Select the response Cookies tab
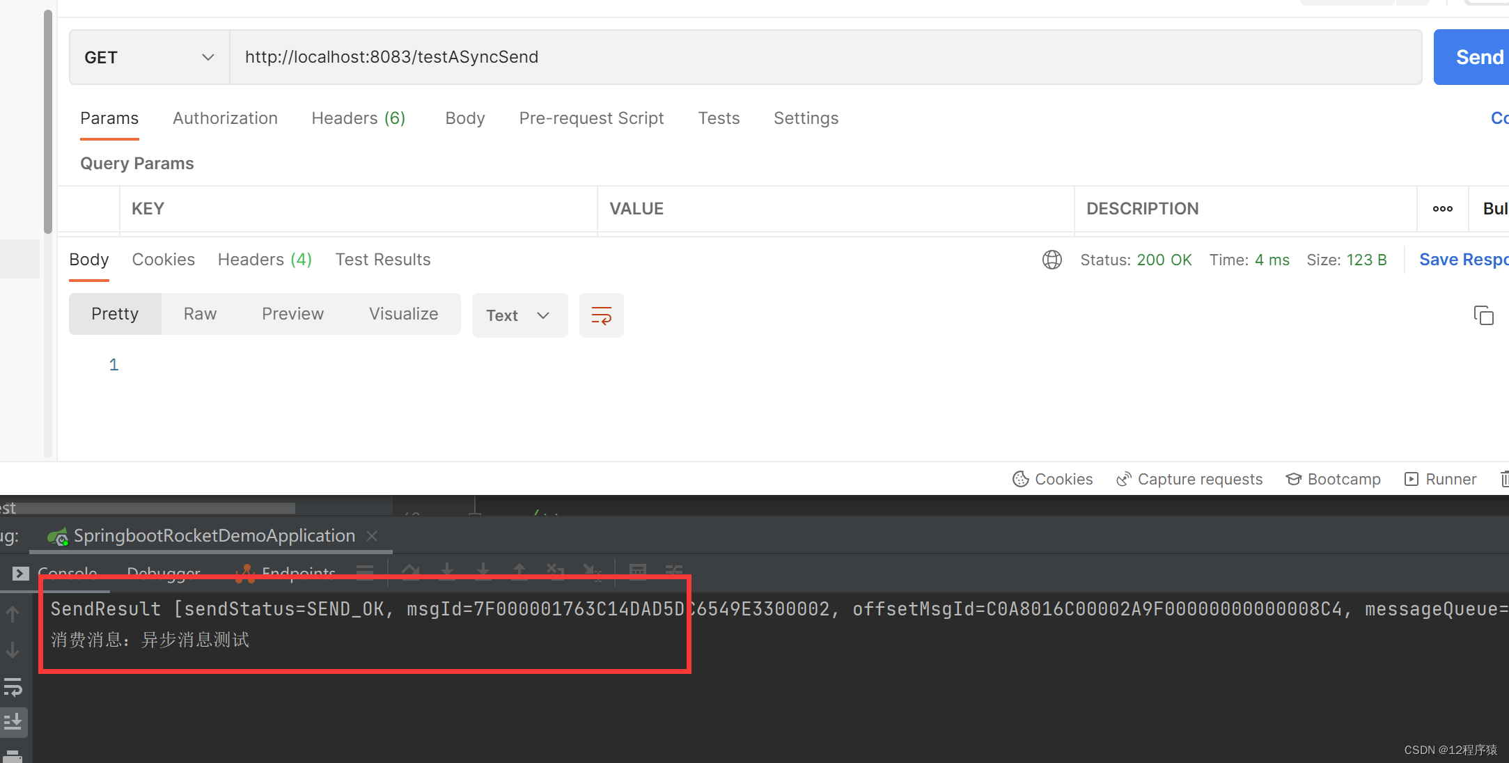 tap(163, 260)
